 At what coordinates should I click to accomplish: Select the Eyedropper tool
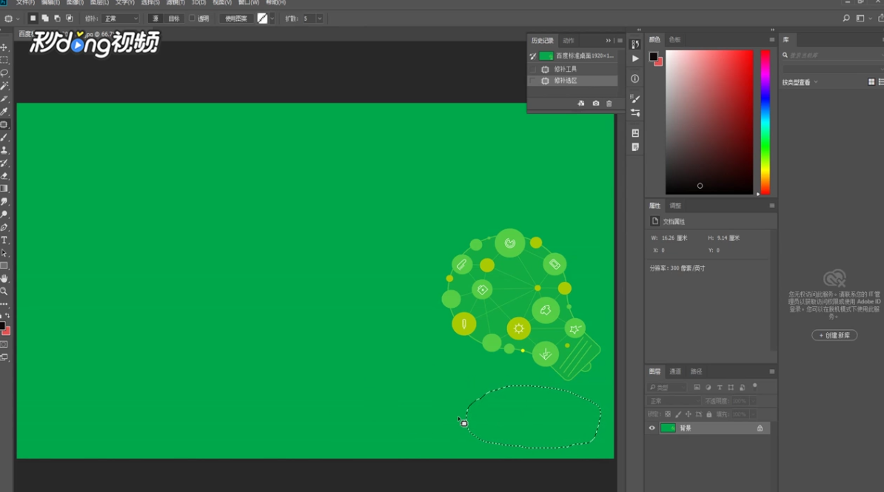(x=4, y=112)
